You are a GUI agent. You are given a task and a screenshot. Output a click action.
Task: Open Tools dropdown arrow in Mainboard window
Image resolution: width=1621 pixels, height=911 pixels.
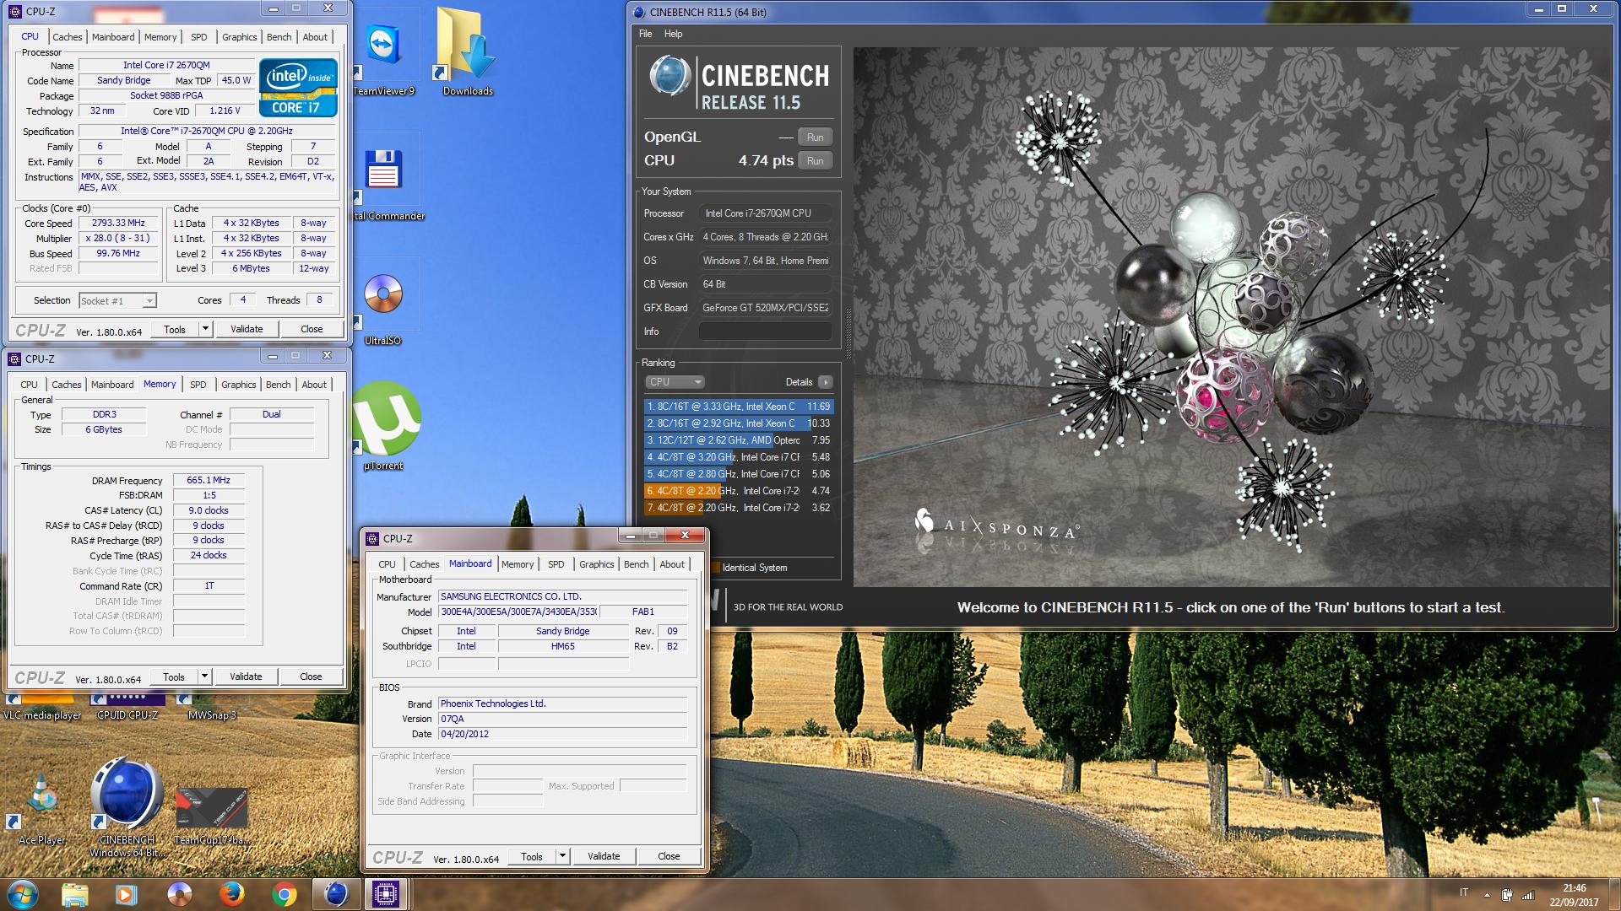tap(562, 856)
